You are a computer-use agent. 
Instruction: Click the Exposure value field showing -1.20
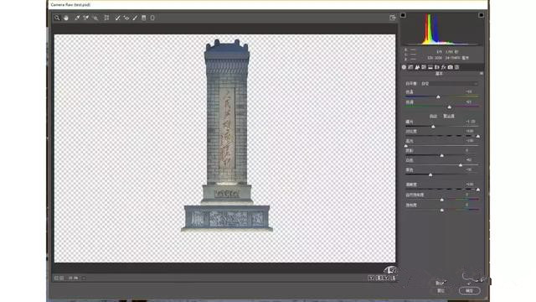point(471,122)
